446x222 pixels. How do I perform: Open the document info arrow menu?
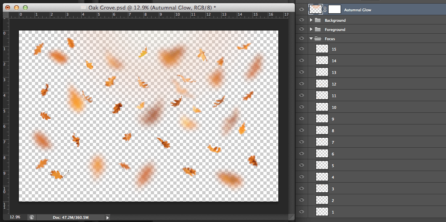point(107,217)
